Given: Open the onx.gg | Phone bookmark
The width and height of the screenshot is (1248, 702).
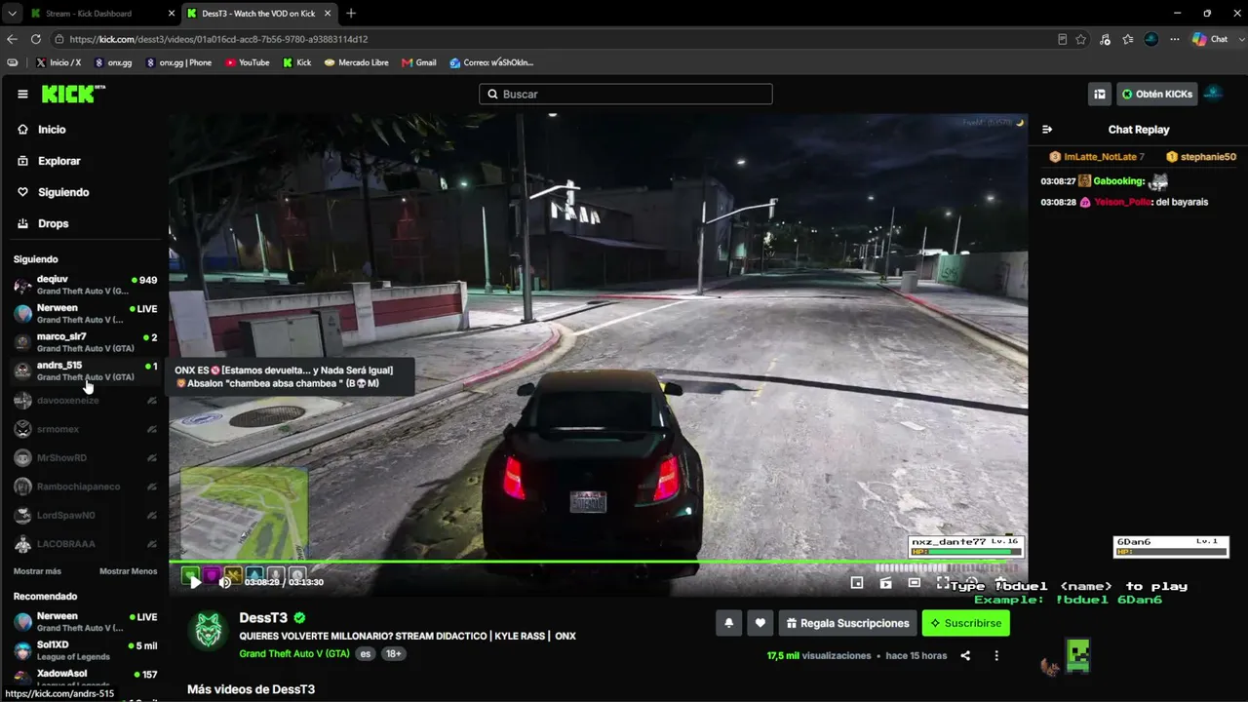Looking at the screenshot, I should 178,62.
